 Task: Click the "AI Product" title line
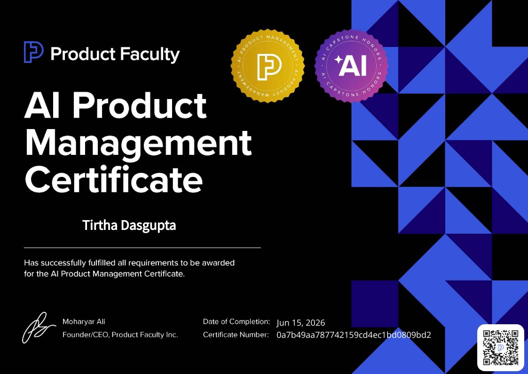click(x=116, y=105)
